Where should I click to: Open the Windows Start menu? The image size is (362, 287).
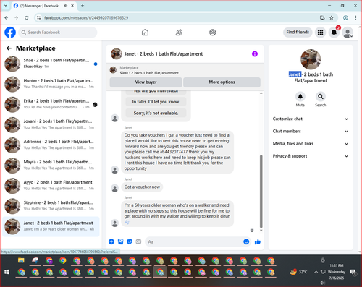7,272
